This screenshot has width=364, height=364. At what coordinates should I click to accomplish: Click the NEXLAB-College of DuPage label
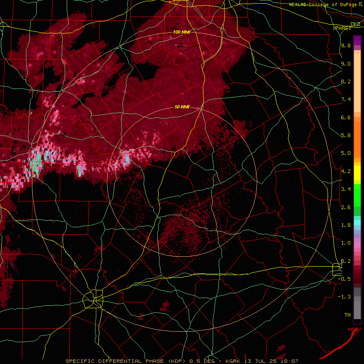click(x=324, y=4)
